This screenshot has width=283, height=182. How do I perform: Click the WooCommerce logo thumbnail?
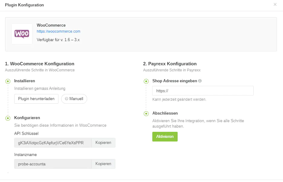point(22,34)
